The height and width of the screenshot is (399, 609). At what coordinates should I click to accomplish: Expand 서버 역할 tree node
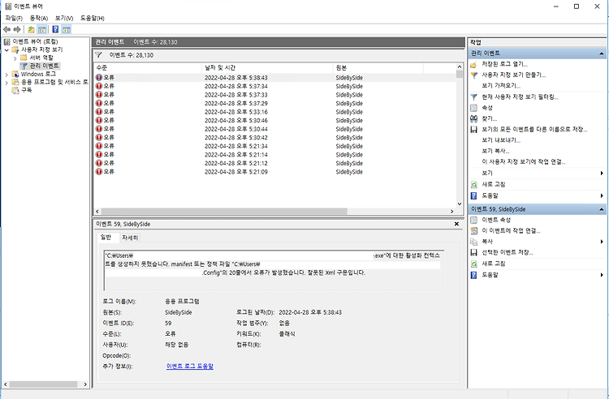15,58
